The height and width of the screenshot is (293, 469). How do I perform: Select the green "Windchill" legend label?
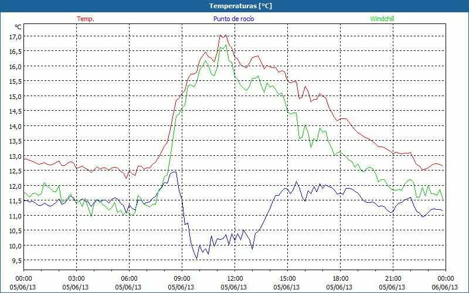coord(382,19)
